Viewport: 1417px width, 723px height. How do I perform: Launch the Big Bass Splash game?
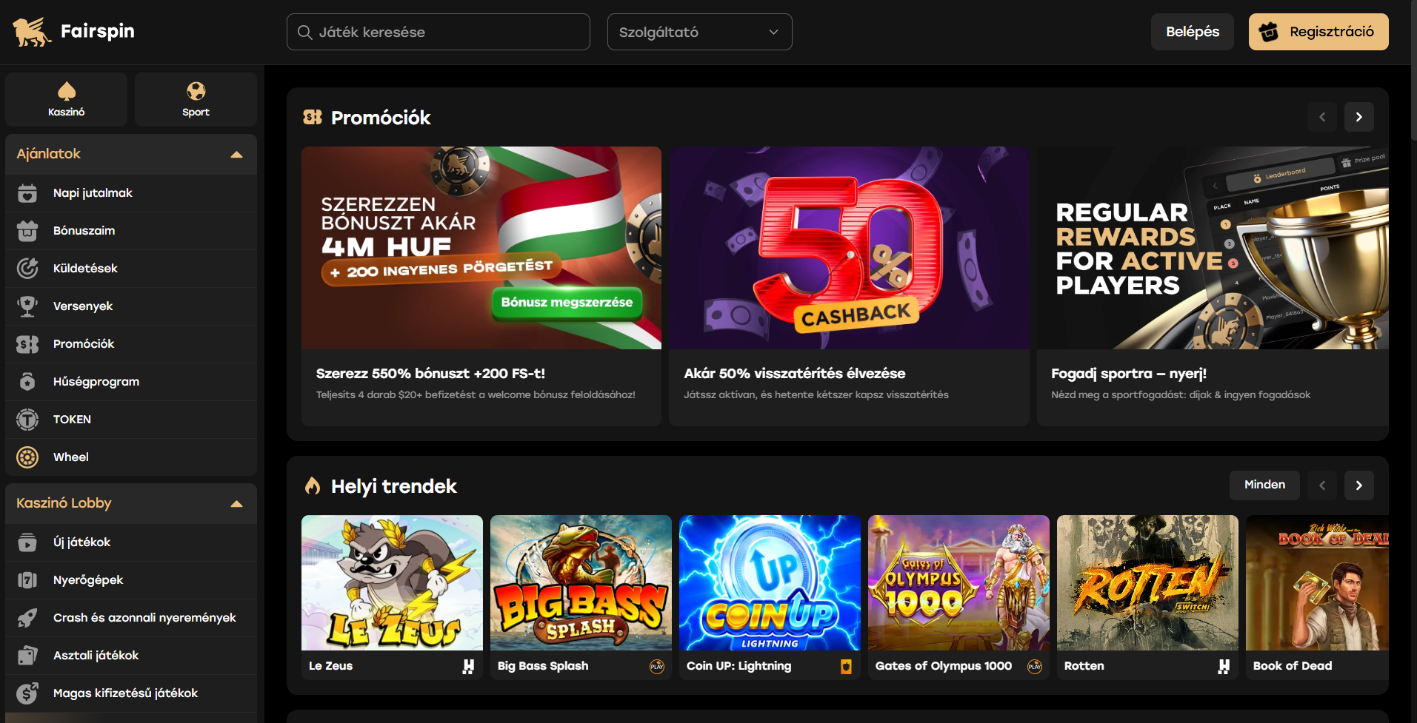tap(581, 583)
